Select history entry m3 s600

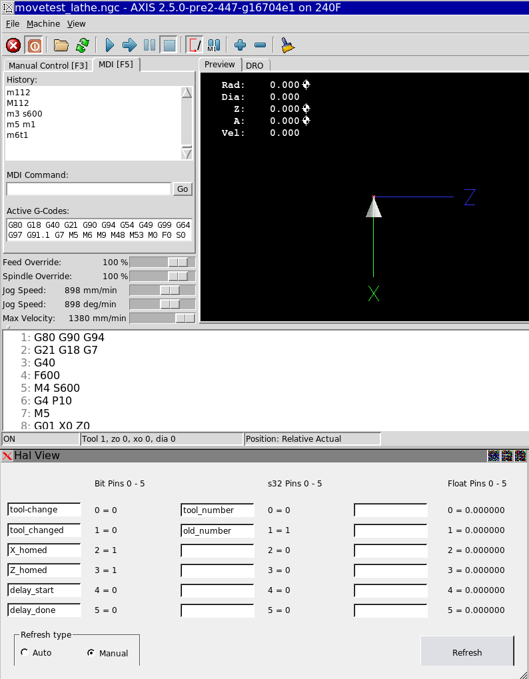pyautogui.click(x=25, y=114)
